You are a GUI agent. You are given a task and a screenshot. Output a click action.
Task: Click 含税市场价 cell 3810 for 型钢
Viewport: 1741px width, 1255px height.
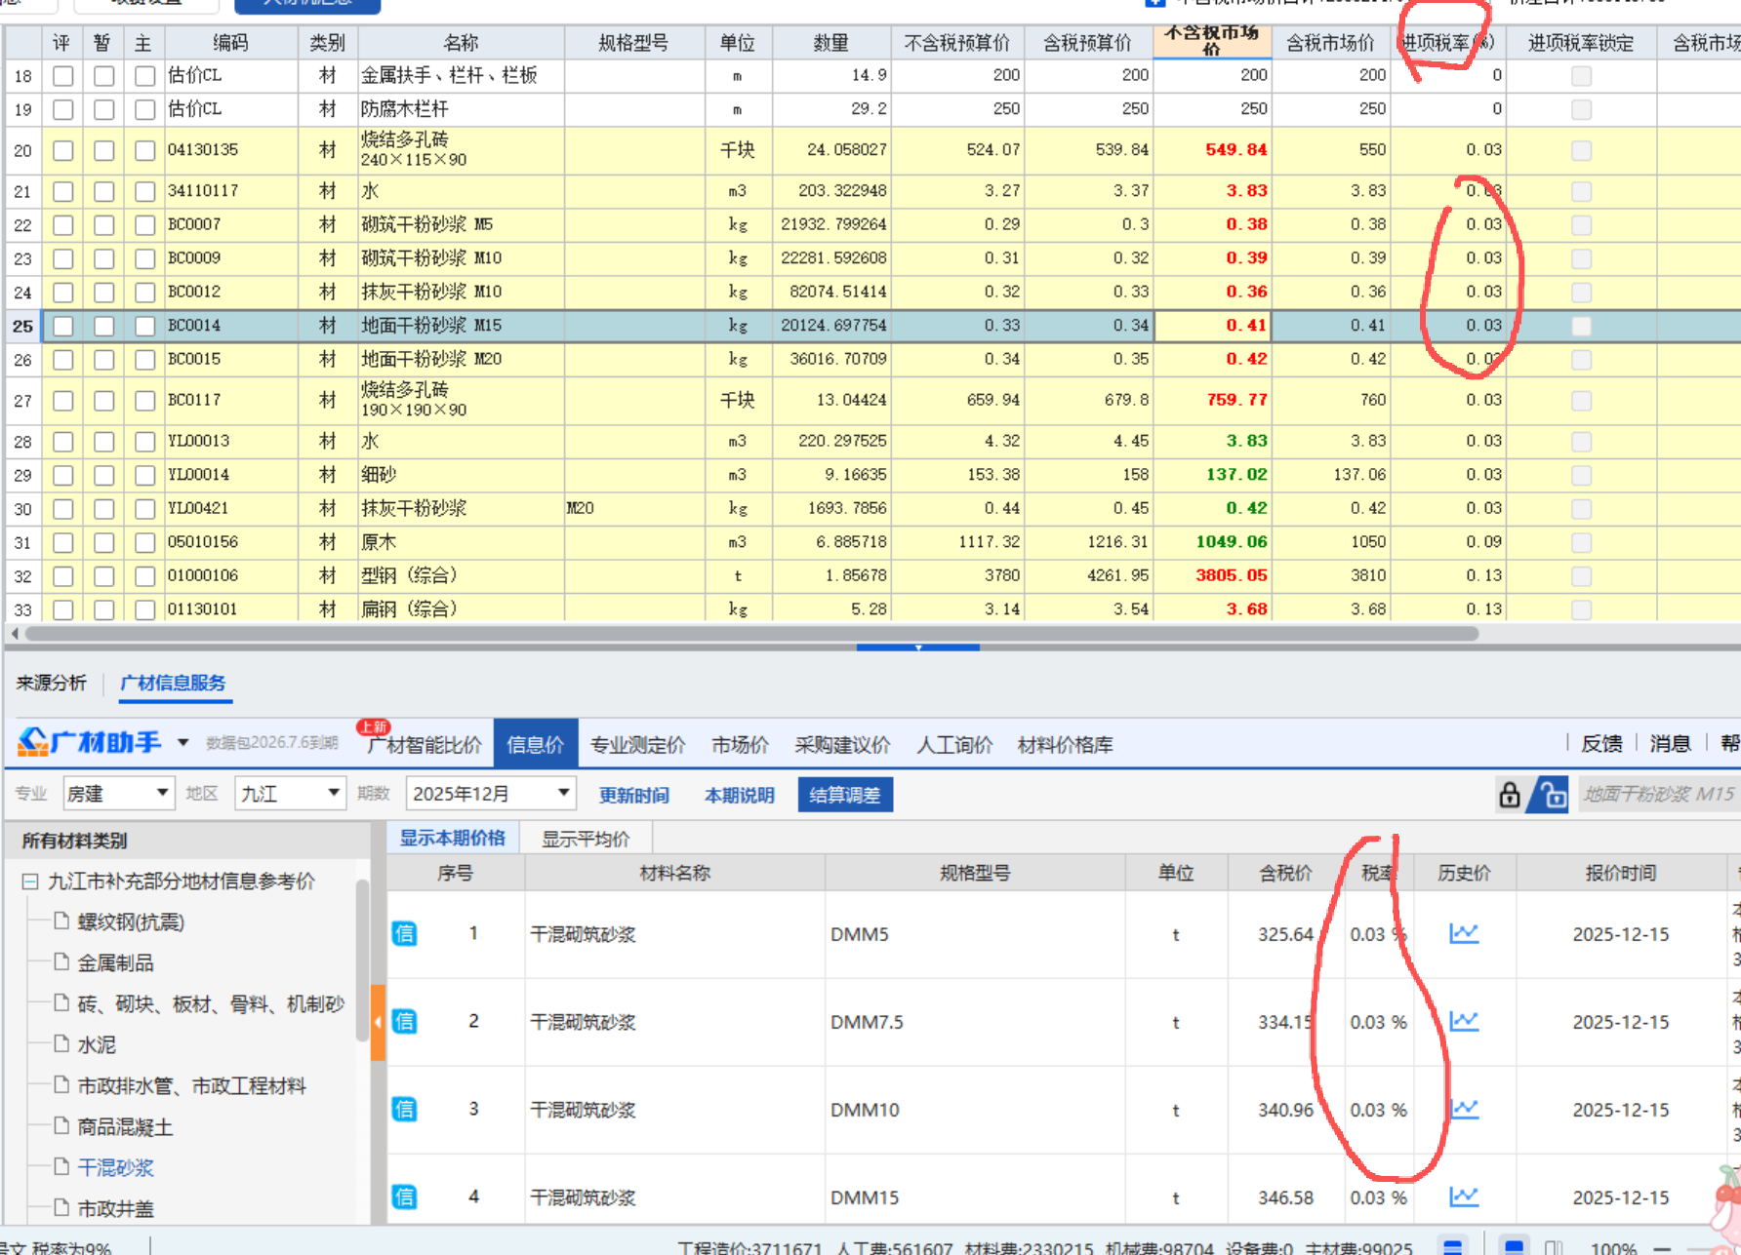tap(1331, 575)
